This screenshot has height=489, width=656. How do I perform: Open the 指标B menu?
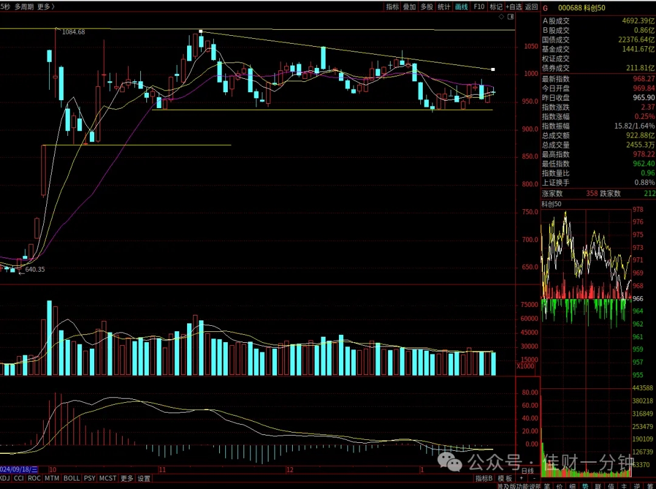484,478
